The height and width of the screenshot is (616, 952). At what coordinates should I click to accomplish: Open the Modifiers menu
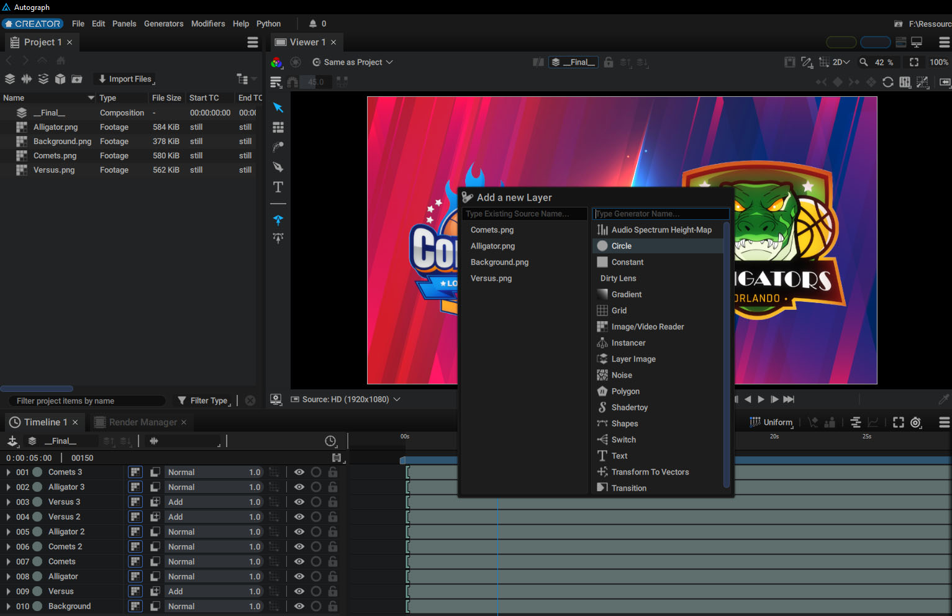(208, 24)
